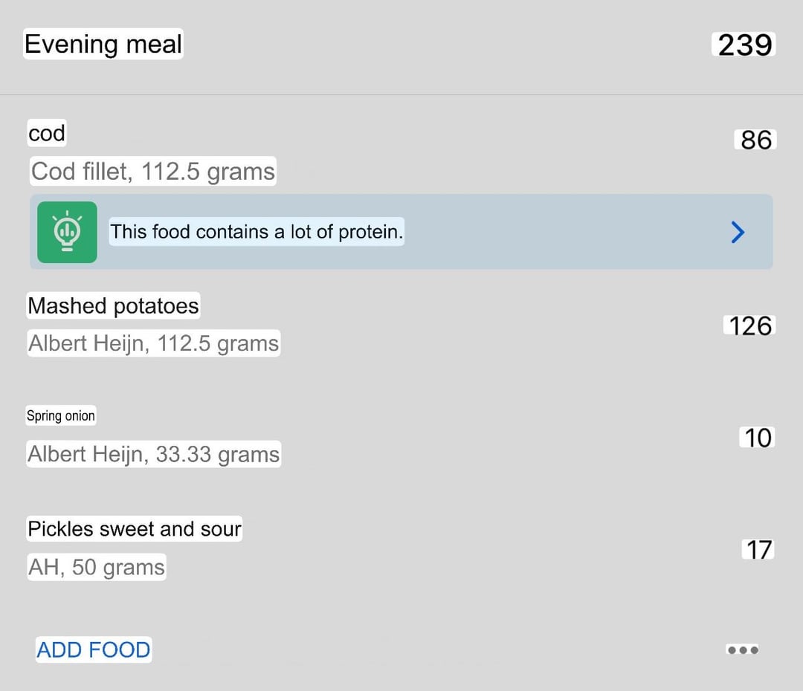Choose the Pickles sweet and sour entry
The height and width of the screenshot is (691, 803).
click(x=135, y=529)
